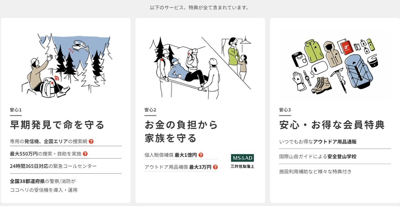Click the 安心1 label
This screenshot has width=400, height=206.
tap(16, 110)
